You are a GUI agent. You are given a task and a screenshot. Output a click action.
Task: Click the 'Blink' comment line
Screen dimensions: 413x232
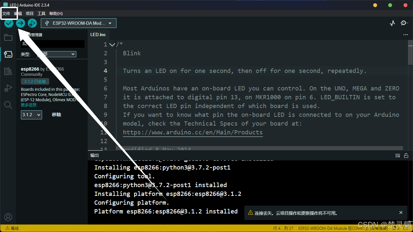(132, 53)
